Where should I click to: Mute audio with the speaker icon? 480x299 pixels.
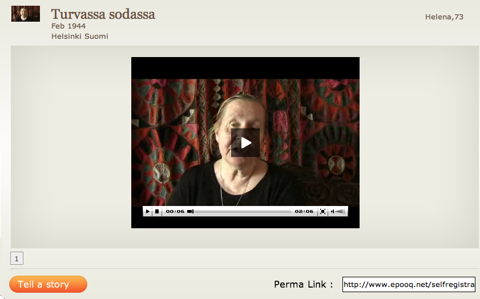click(332, 212)
